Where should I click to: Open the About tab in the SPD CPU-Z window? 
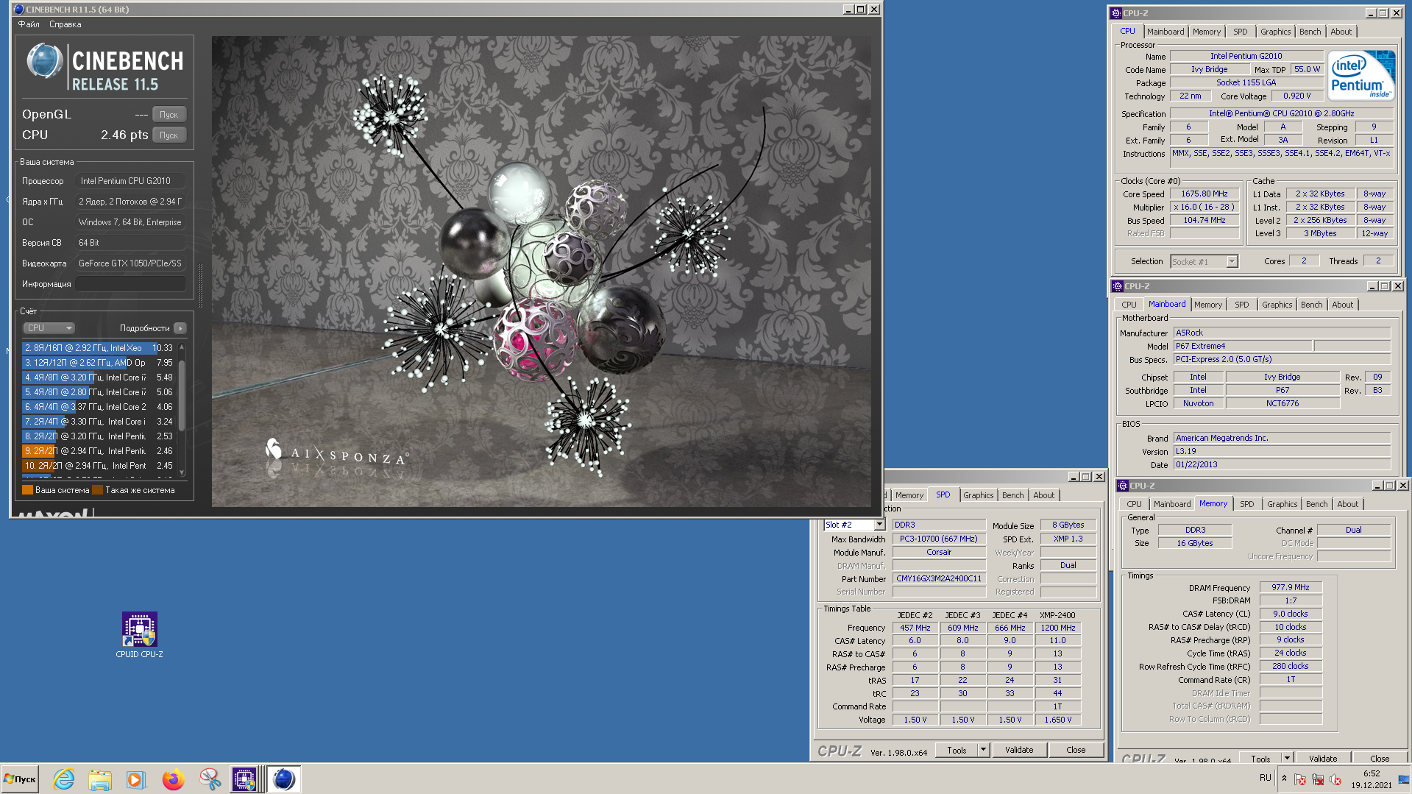pyautogui.click(x=1043, y=495)
